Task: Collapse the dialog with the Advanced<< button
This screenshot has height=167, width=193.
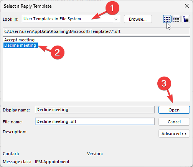Action: (174, 134)
